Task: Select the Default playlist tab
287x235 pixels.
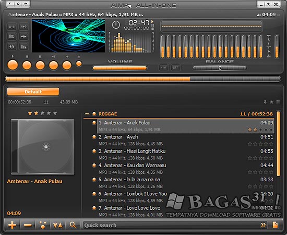Action: (x=33, y=91)
